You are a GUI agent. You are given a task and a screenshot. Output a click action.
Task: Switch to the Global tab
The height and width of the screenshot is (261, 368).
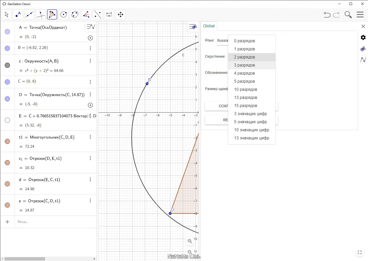coord(209,26)
